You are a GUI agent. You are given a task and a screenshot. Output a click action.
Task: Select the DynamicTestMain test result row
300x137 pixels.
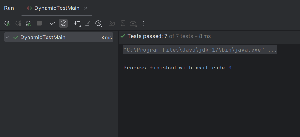[43, 37]
